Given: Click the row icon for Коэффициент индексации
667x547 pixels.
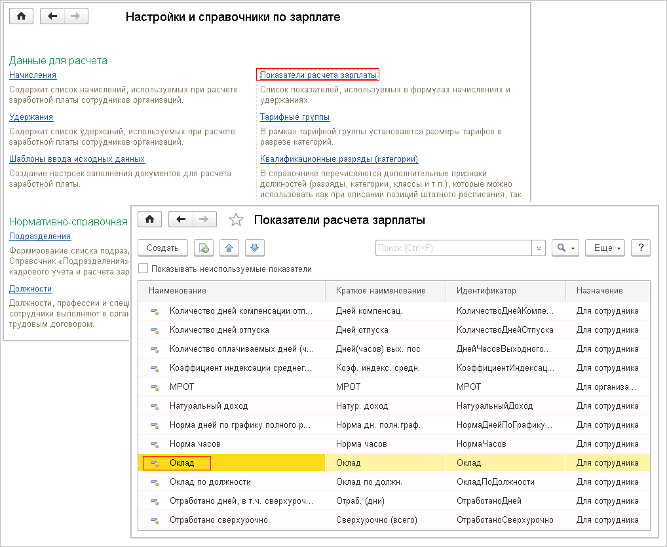Looking at the screenshot, I should [155, 368].
